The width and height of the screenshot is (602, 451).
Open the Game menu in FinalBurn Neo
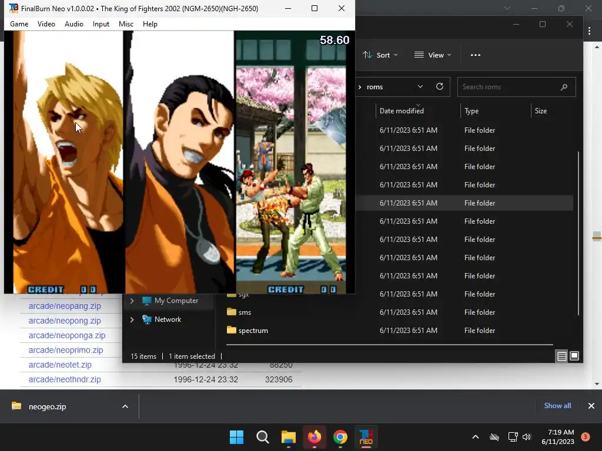coord(19,23)
